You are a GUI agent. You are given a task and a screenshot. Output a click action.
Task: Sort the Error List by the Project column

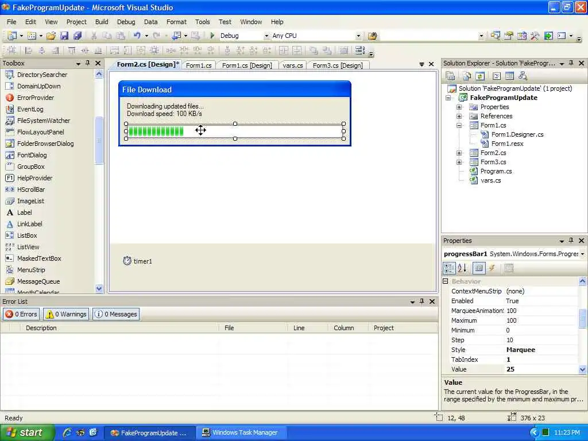pos(403,328)
